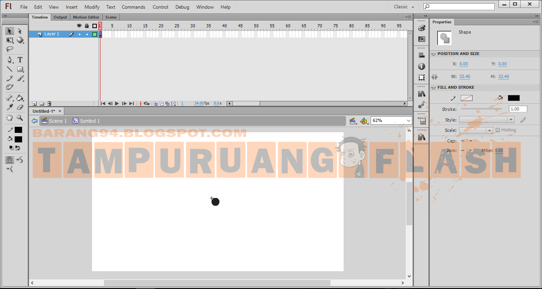The height and width of the screenshot is (289, 542).
Task: Click the Smooth option in tools panel
Action: pyautogui.click(x=19, y=160)
